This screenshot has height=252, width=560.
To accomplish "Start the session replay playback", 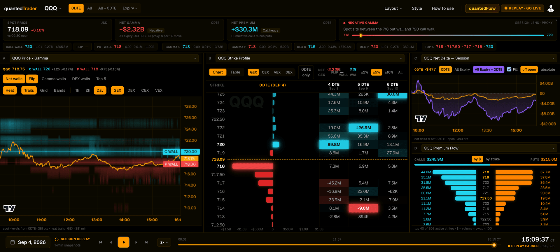I will (x=123, y=242).
